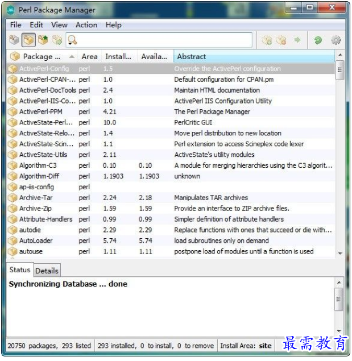Click Perl Package Manager title bar icon
Viewport: 352px width, 361px height.
[x=11, y=10]
